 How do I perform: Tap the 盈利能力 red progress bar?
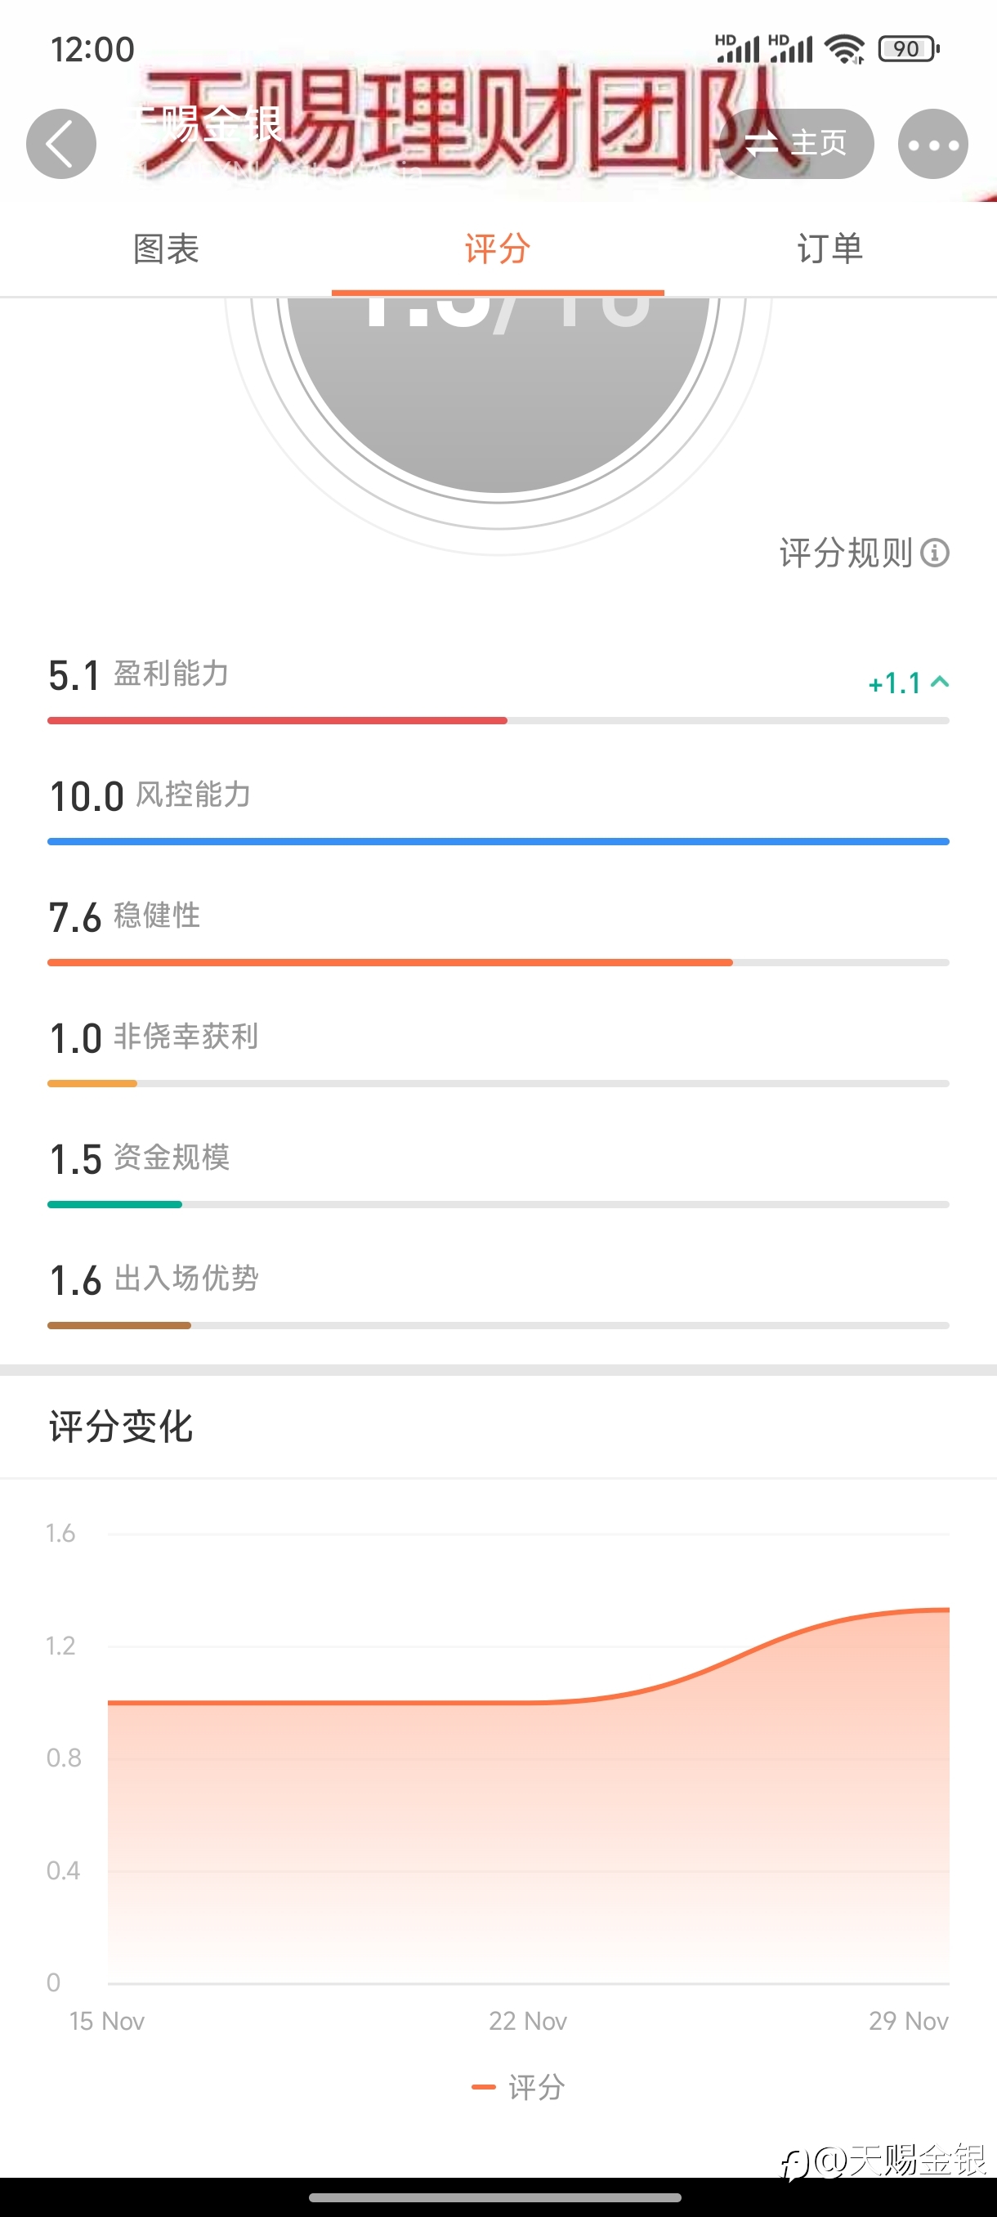pyautogui.click(x=498, y=720)
